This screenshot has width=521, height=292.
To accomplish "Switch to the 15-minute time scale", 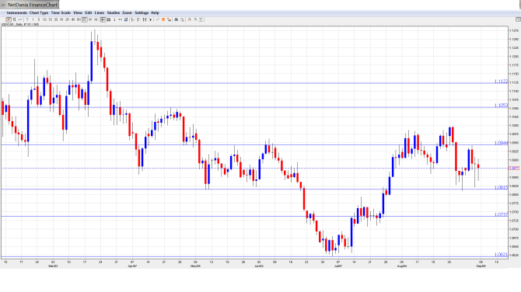I will (x=51, y=19).
